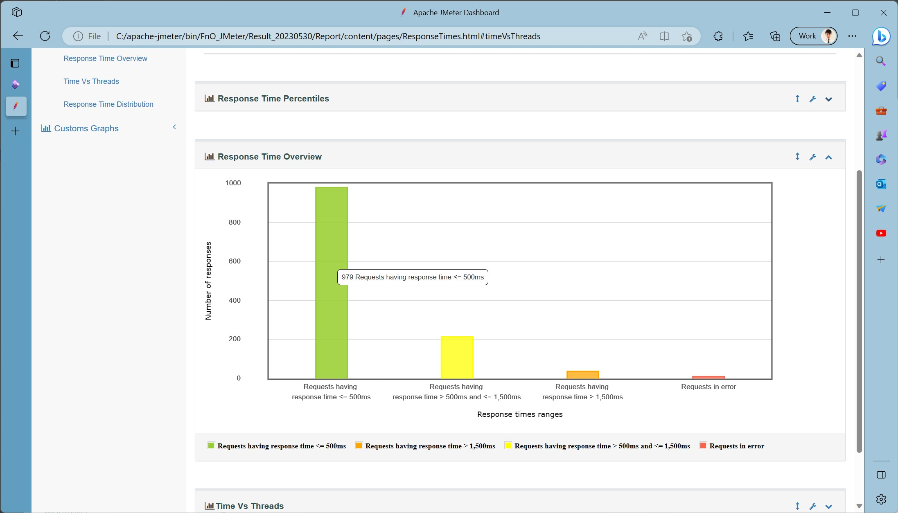This screenshot has height=513, width=898.
Task: Open sidebar shopping tag icon
Action: coord(881,86)
